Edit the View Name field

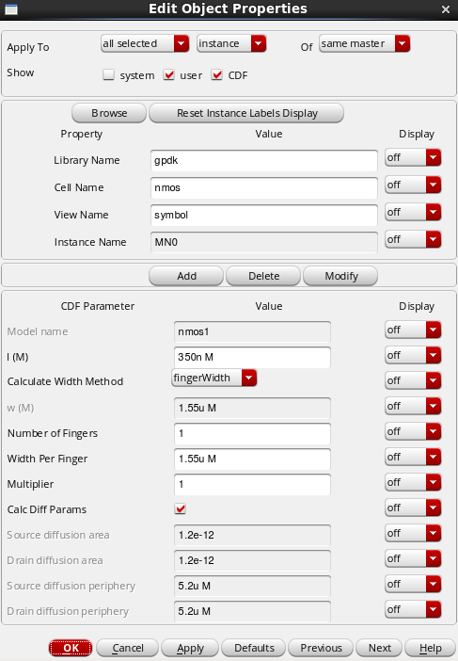click(x=264, y=215)
